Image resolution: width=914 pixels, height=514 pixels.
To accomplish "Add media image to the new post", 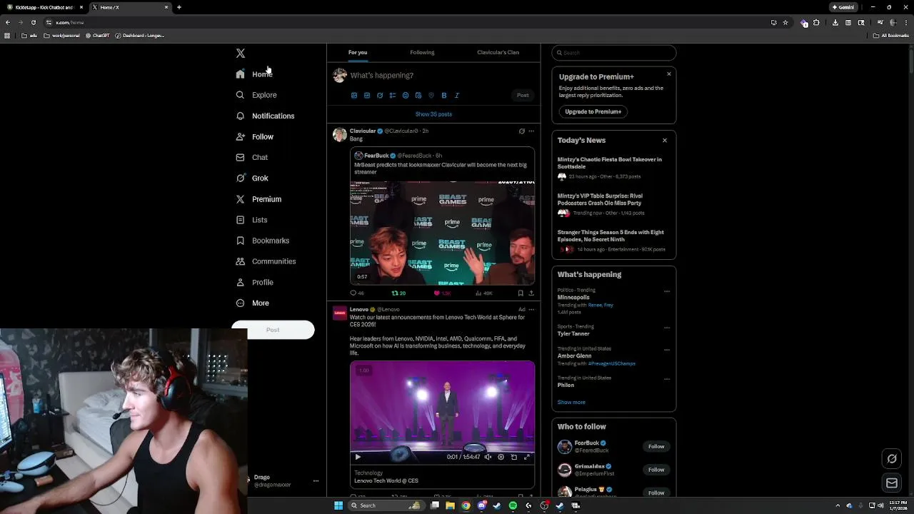I will 354,95.
